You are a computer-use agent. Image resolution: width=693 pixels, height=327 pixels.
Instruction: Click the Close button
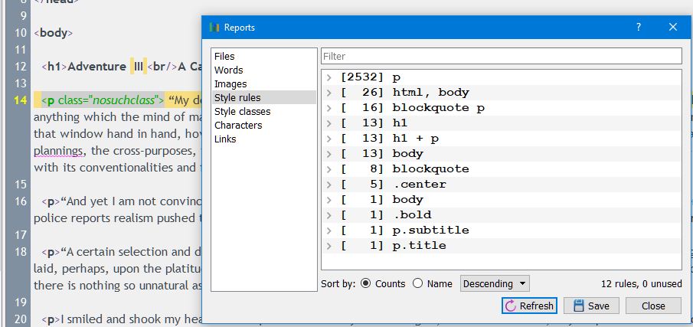tap(653, 306)
